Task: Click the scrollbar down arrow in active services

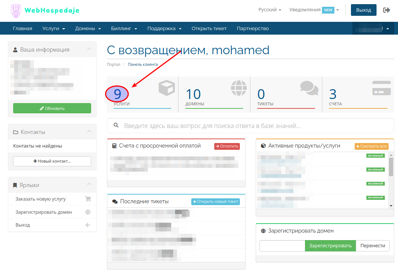Action: pyautogui.click(x=391, y=206)
